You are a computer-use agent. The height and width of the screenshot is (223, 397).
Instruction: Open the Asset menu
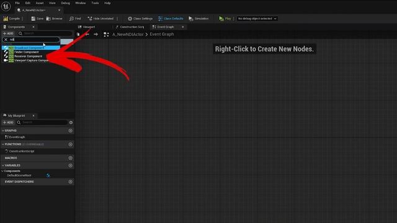point(40,3)
